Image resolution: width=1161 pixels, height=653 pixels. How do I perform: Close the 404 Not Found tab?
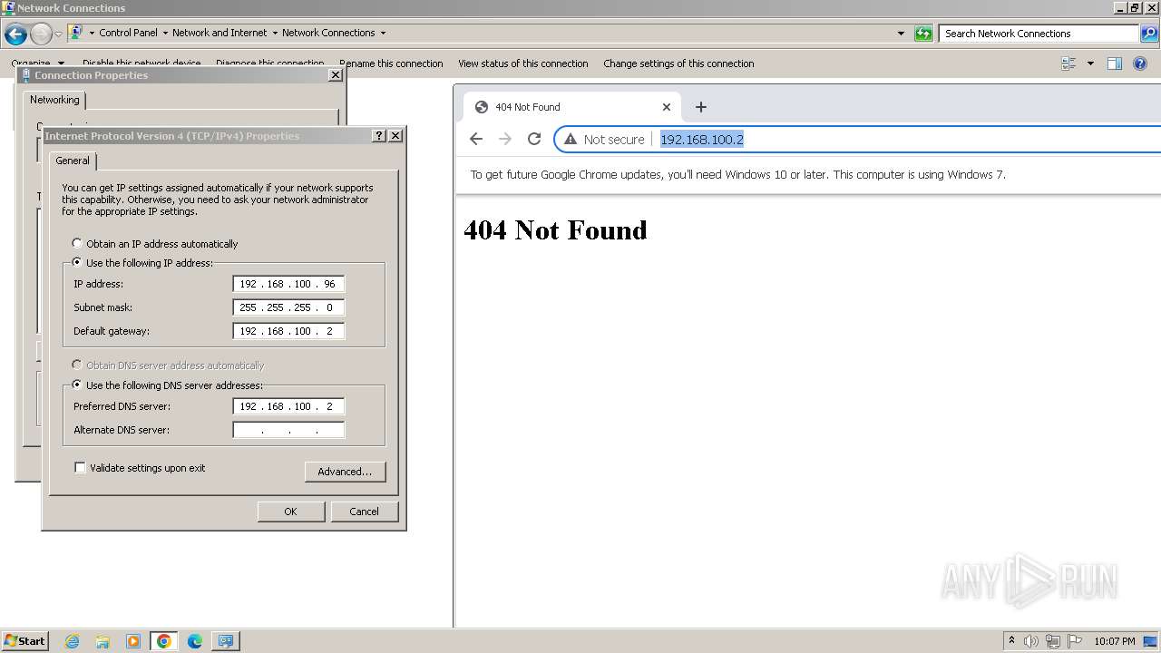pyautogui.click(x=667, y=107)
